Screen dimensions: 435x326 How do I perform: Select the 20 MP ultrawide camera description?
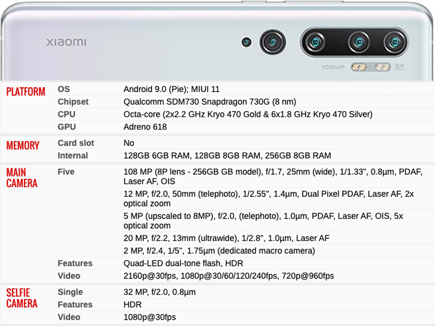pyautogui.click(x=226, y=238)
